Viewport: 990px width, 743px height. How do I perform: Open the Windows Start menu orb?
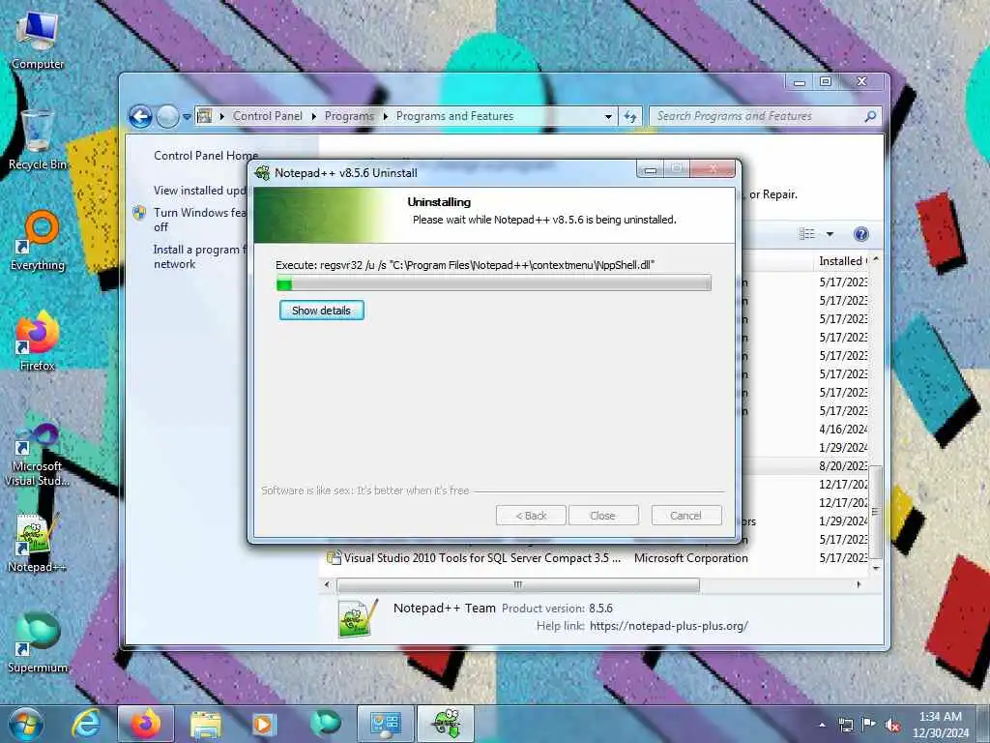tap(26, 724)
